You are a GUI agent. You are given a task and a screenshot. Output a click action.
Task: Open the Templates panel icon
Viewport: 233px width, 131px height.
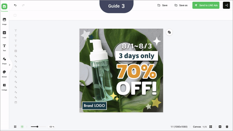tap(4, 6)
